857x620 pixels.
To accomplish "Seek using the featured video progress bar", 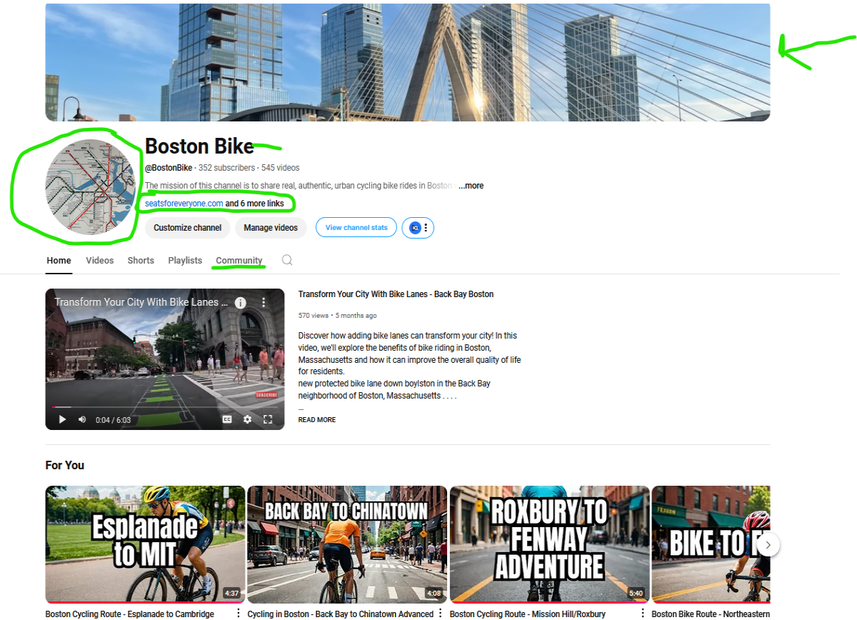I will click(x=165, y=407).
